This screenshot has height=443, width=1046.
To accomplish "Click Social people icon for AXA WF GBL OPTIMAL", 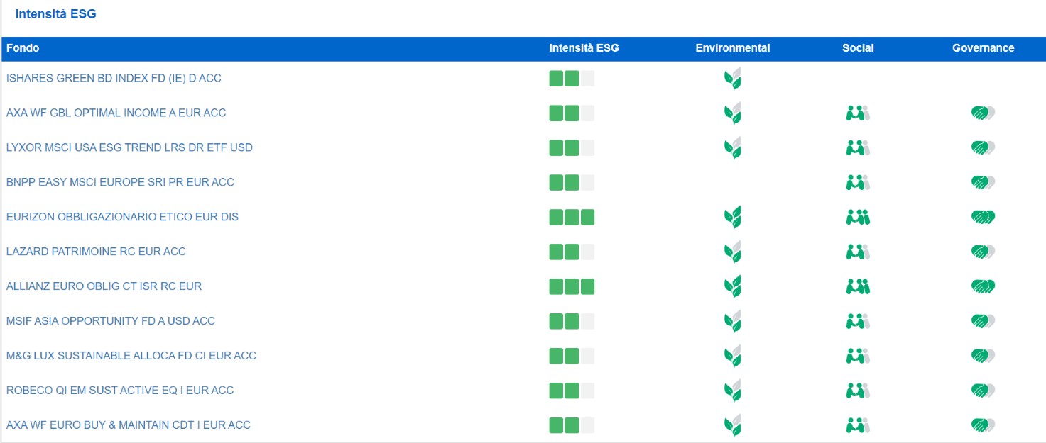I will [858, 113].
